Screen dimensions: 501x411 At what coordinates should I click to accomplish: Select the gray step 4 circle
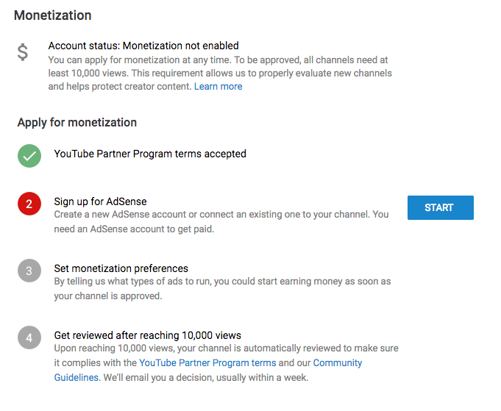click(29, 337)
